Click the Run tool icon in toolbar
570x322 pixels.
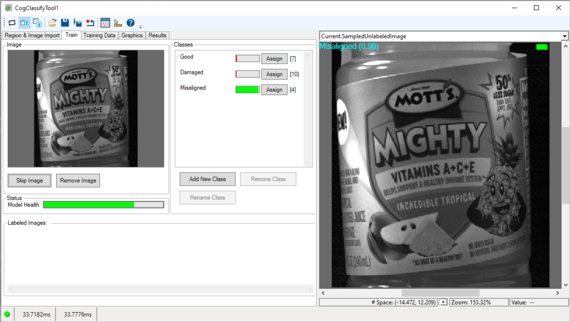pyautogui.click(x=12, y=23)
